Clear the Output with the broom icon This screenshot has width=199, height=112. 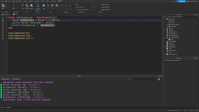click(159, 79)
